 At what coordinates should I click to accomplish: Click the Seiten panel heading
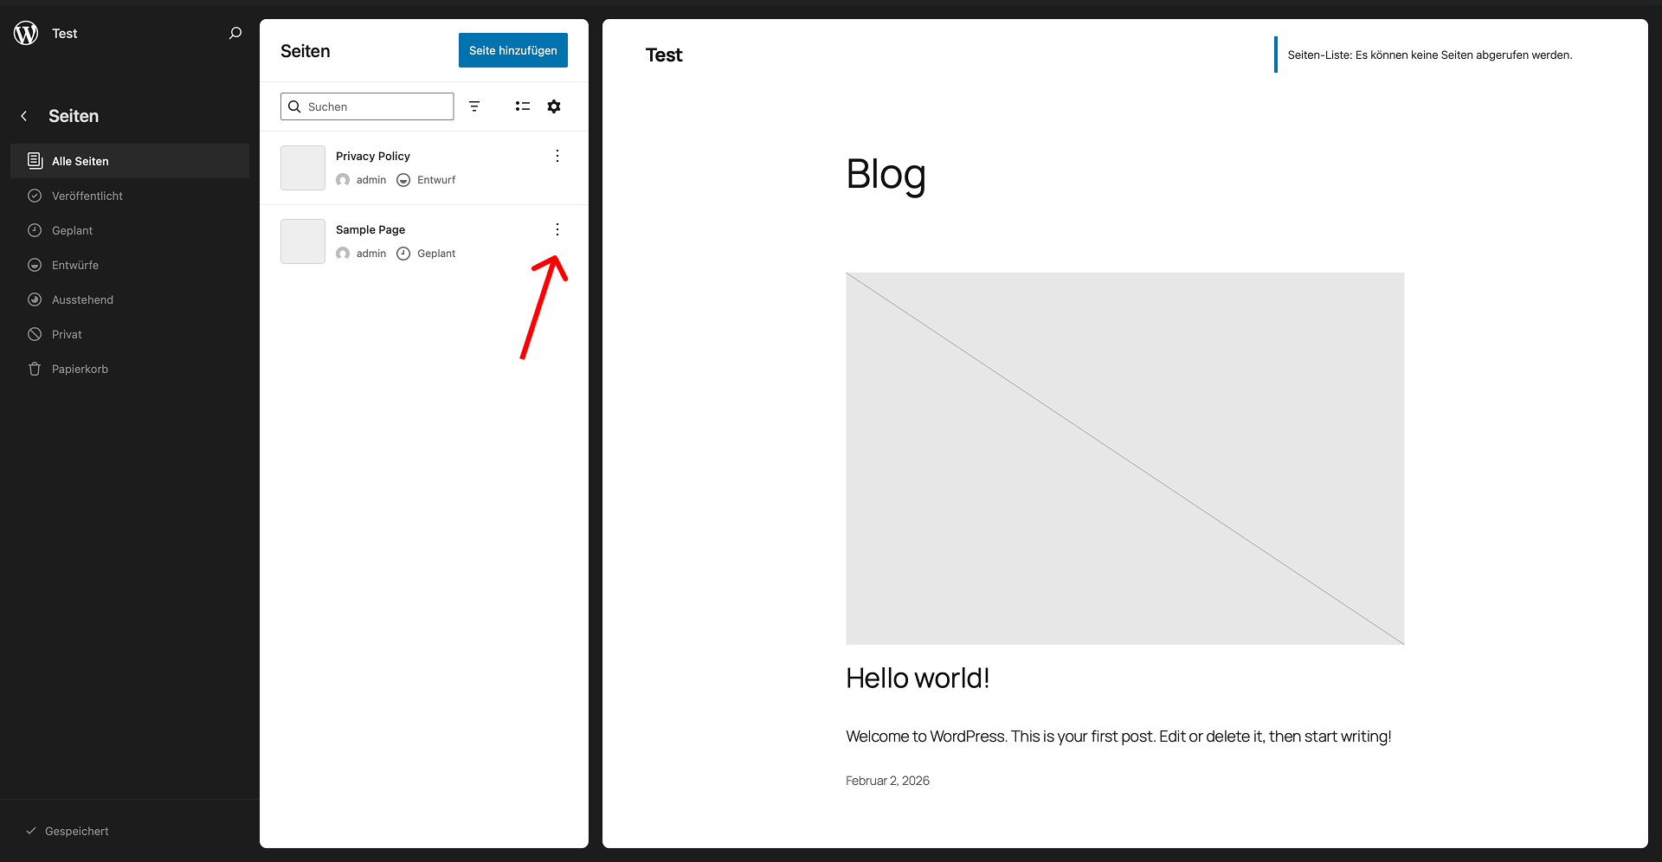point(306,51)
